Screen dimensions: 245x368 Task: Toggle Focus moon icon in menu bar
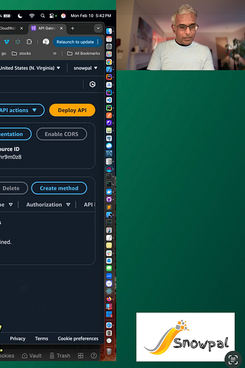tap(20, 16)
